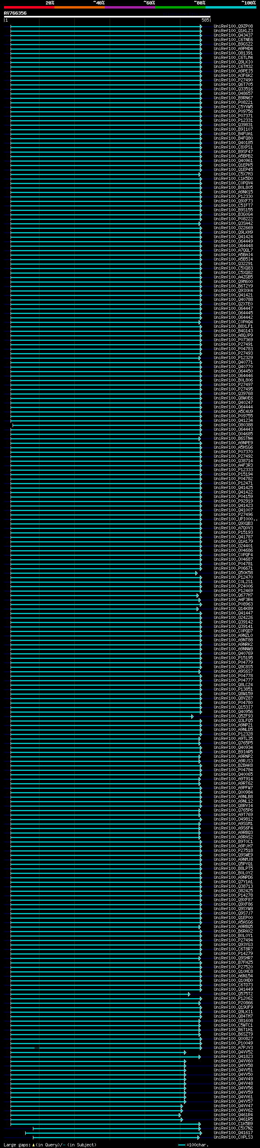Select label UniRef100_Q40247

point(233,402)
